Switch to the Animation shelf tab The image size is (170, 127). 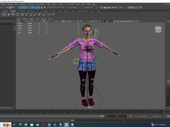(x=22, y=11)
